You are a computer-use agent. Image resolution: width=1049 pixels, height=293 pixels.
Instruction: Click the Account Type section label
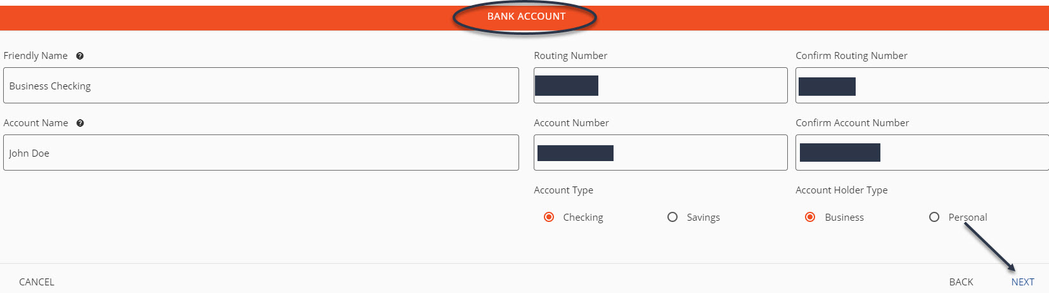[563, 190]
